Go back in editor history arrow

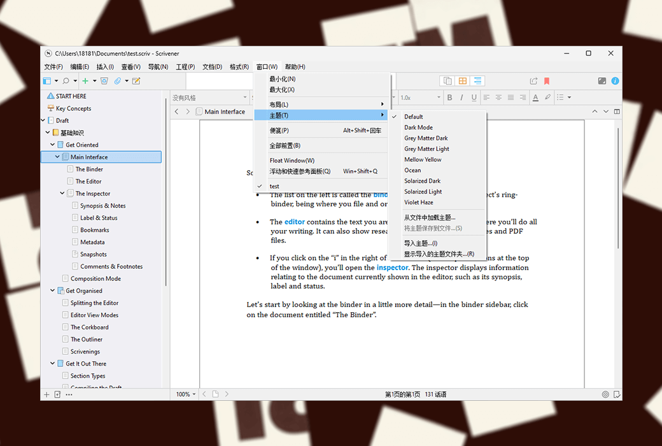[176, 111]
